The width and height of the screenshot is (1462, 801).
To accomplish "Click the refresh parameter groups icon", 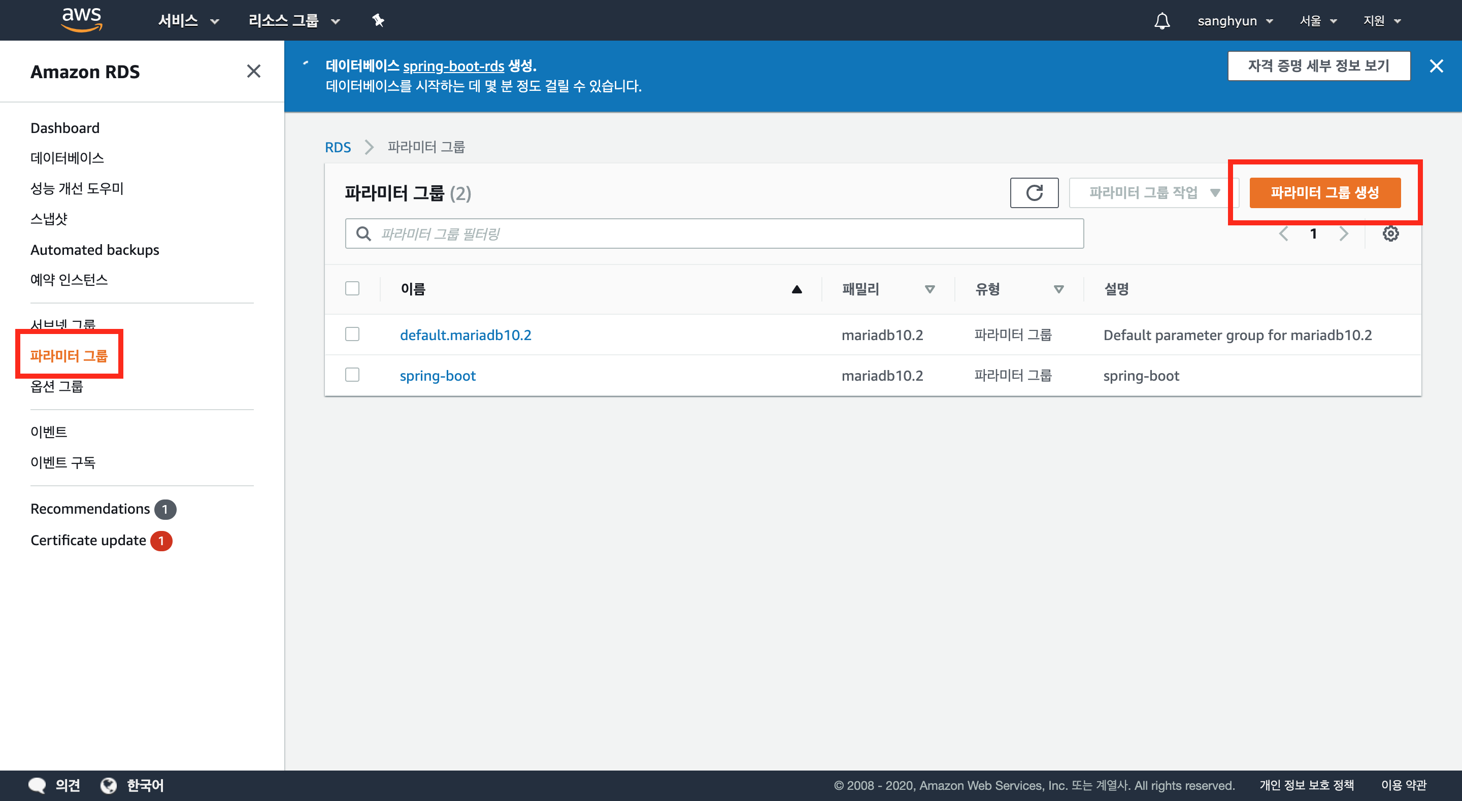I will tap(1034, 193).
